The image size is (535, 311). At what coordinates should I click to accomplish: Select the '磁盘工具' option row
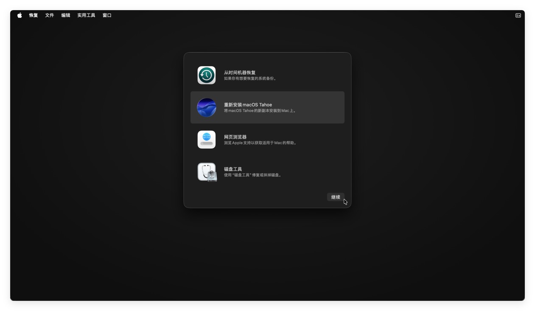click(267, 172)
